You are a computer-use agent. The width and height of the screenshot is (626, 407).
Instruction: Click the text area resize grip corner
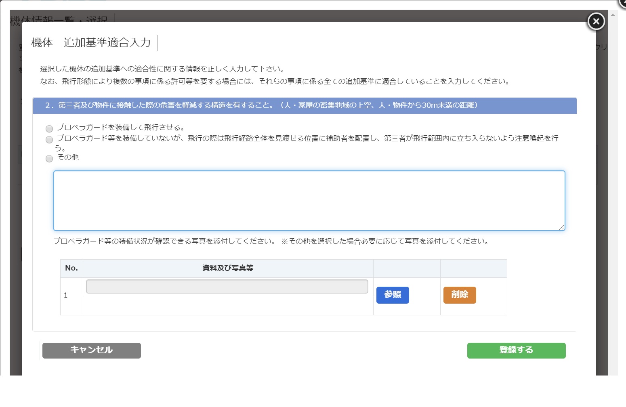pos(562,228)
